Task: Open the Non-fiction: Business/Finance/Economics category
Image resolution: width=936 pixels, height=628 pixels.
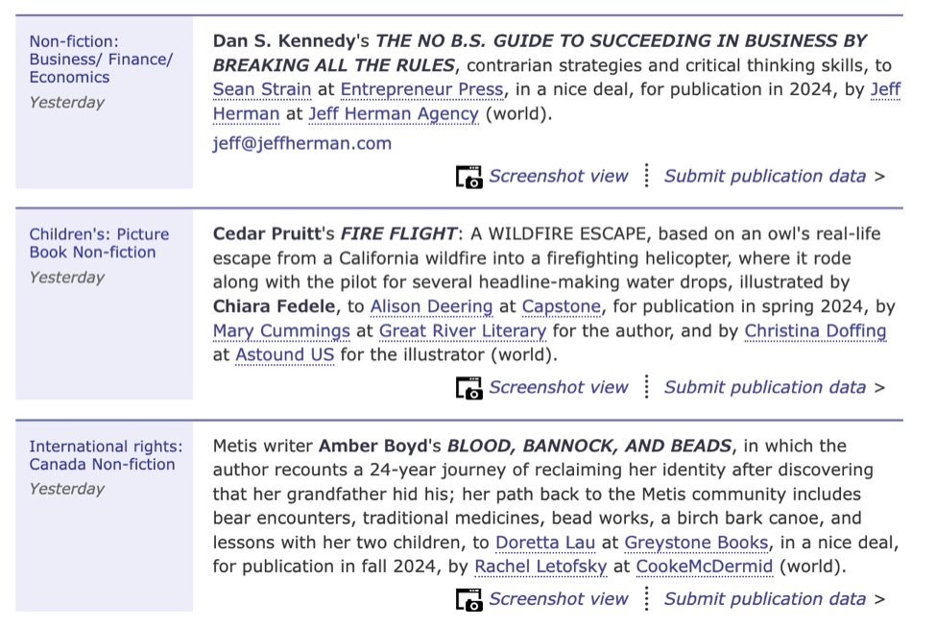Action: click(101, 60)
